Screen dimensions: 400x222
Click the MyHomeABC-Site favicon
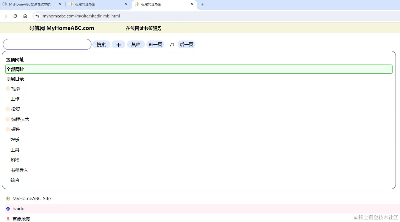(x=8, y=198)
